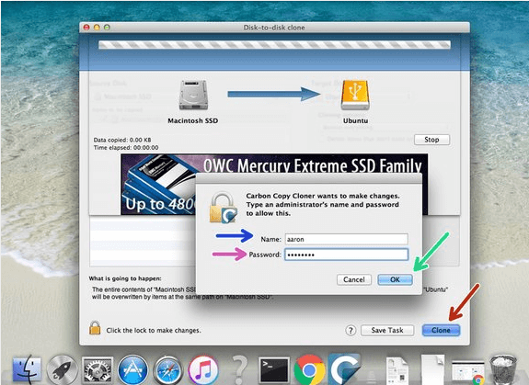Open the blank page document in the Dock

432,369
